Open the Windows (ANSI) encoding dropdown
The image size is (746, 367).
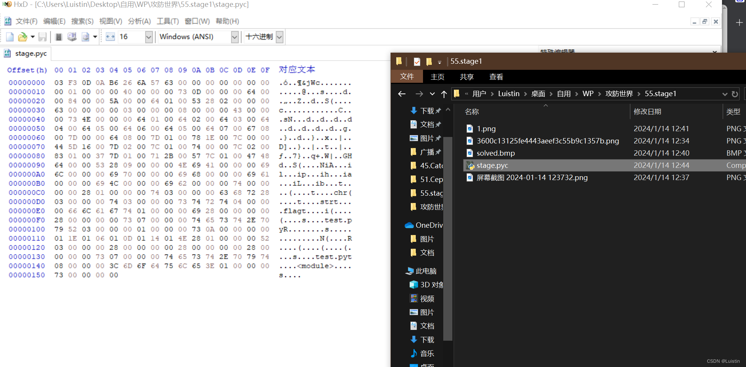(234, 37)
